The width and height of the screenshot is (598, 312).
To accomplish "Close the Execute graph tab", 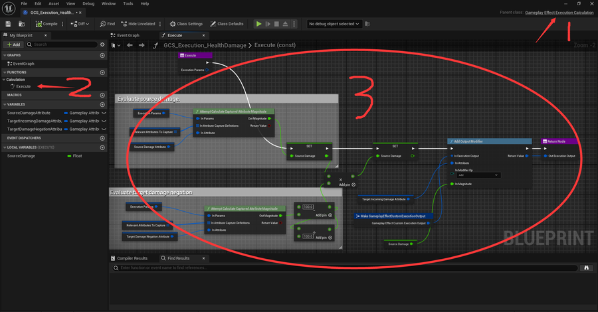I will [x=204, y=35].
